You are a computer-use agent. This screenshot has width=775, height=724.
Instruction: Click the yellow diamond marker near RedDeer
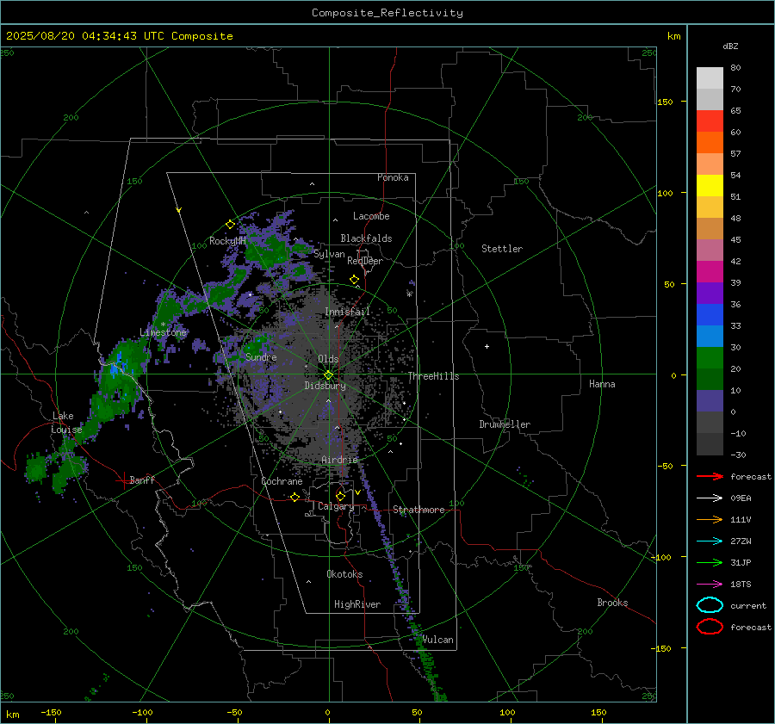click(354, 280)
